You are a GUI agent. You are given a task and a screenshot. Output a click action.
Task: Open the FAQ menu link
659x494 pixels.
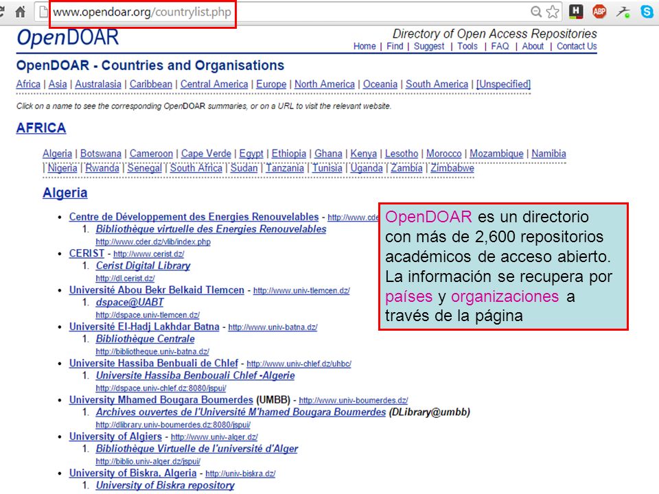tap(500, 46)
